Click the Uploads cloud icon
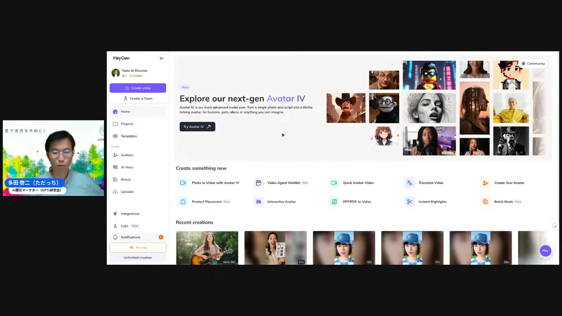562x316 pixels. tap(115, 192)
